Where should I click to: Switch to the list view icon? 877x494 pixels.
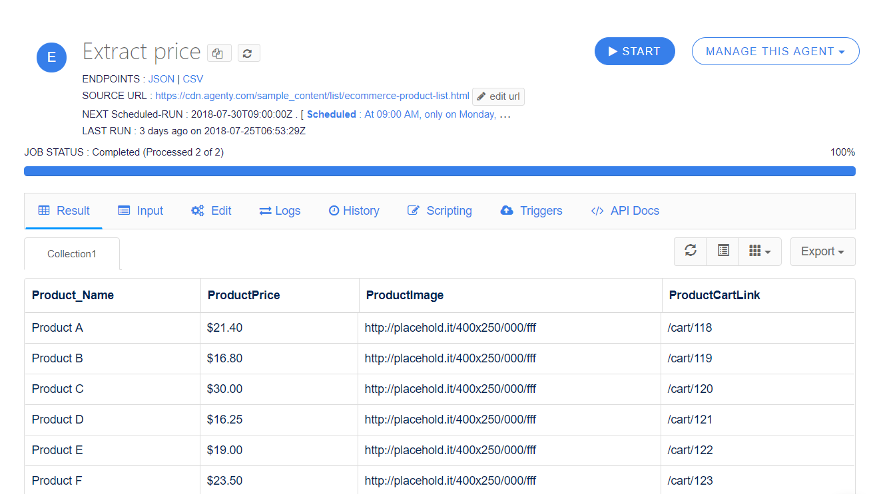coord(723,251)
